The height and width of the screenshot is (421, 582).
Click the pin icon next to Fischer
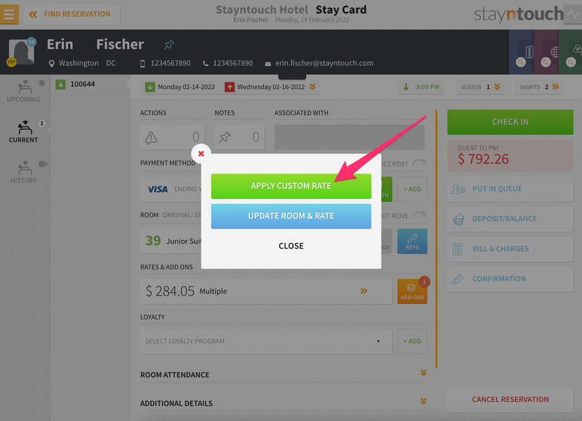click(x=169, y=44)
